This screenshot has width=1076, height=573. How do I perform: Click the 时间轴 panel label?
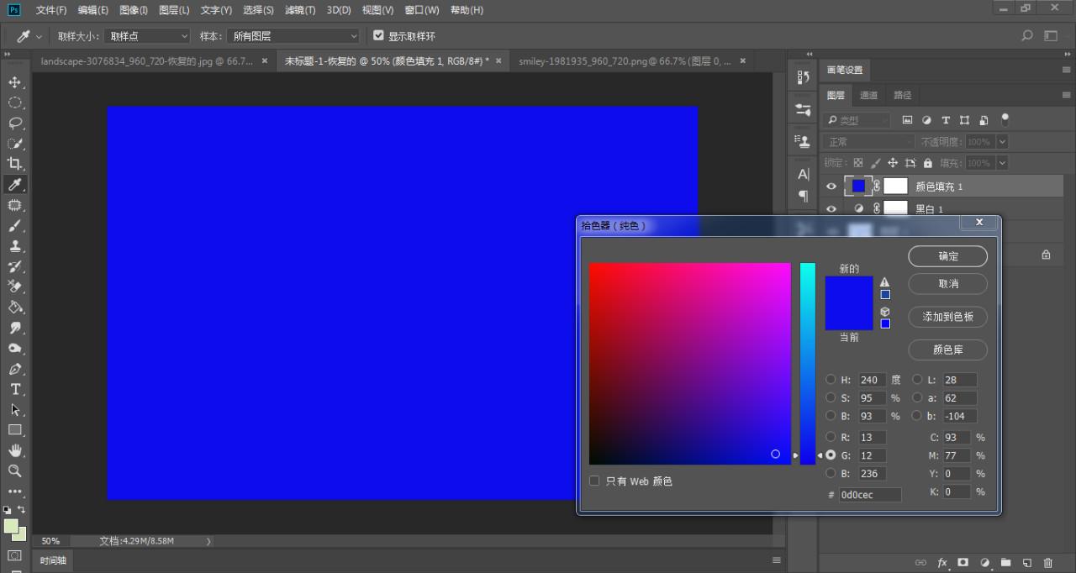tap(52, 560)
